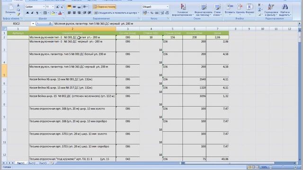The image size is (303, 170).
Task: Click the Fill down icon
Action: tap(259, 9)
